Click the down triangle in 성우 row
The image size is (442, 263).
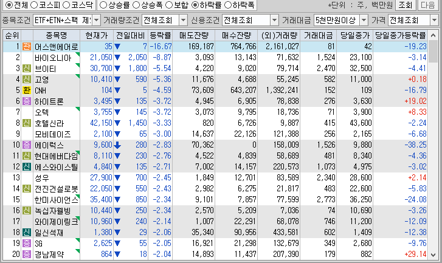coord(117,178)
